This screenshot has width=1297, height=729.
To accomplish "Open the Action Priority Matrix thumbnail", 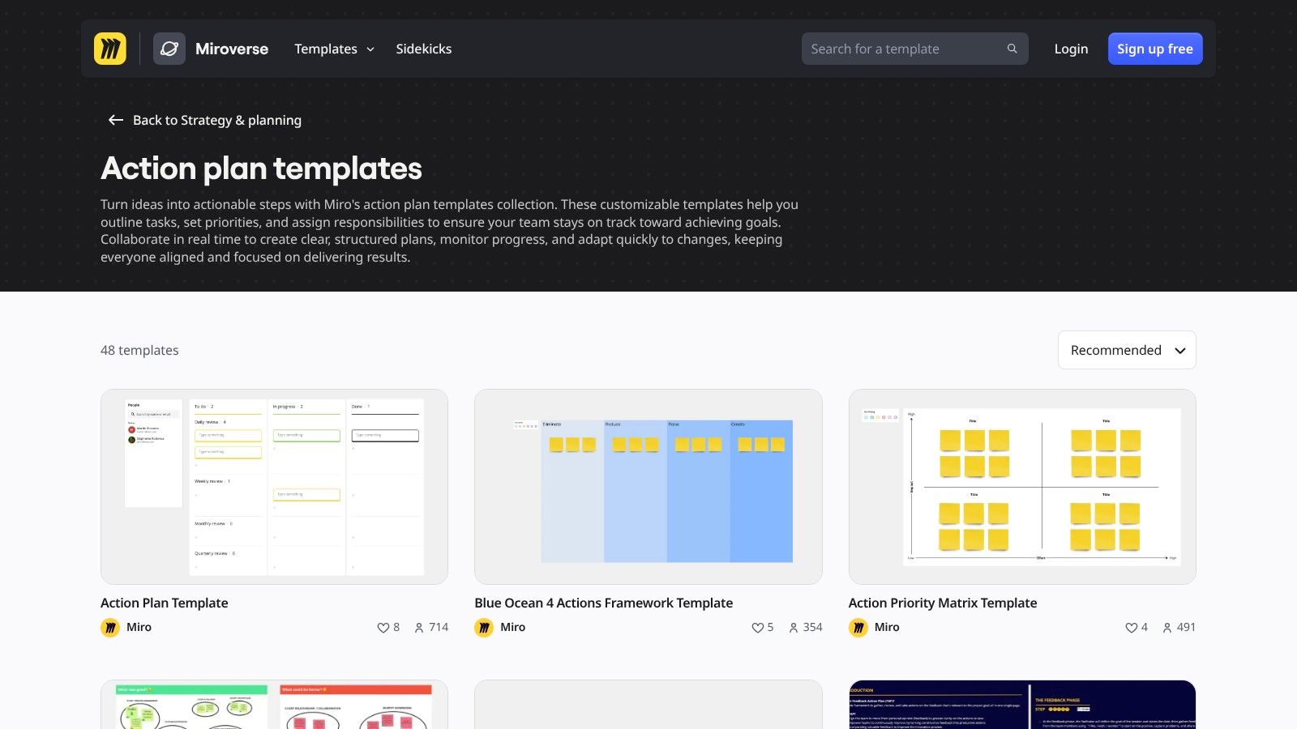I will [x=1022, y=487].
